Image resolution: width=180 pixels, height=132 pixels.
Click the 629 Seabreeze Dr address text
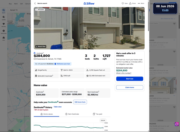tap(48, 59)
